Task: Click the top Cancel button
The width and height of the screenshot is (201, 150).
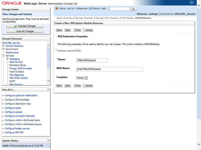Action: [x=89, y=30]
